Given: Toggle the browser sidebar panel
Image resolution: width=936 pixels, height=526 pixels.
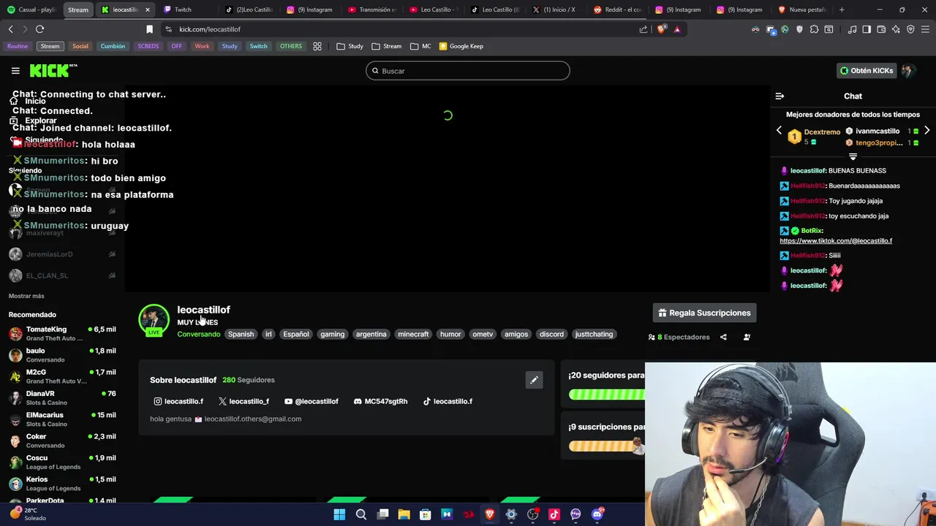Looking at the screenshot, I should click(867, 29).
